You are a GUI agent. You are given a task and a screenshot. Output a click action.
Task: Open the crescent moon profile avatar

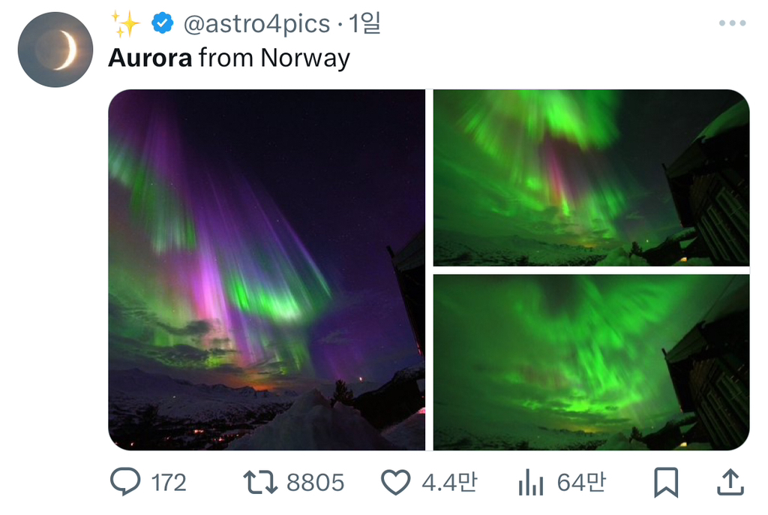55,50
